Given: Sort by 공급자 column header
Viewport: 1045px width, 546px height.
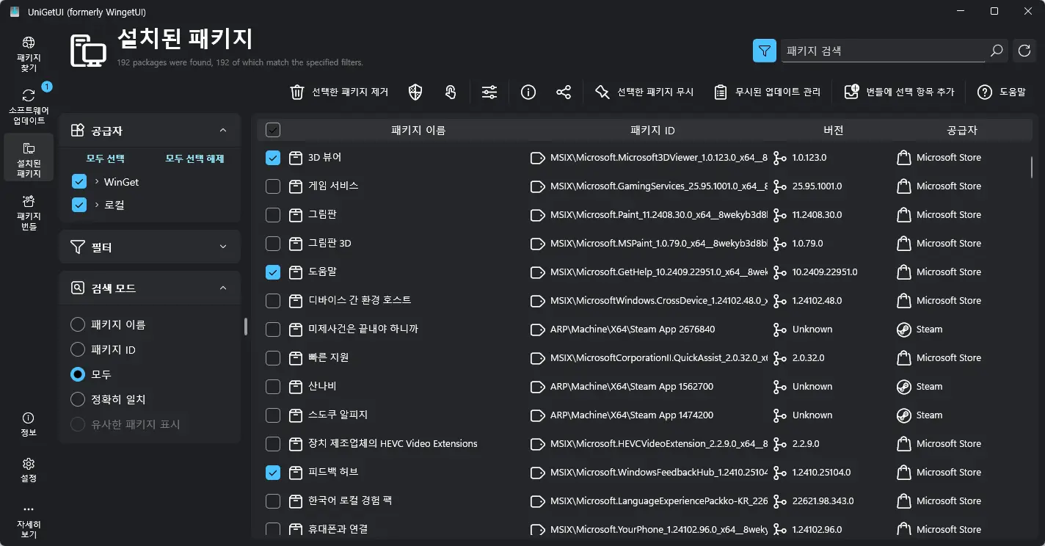Looking at the screenshot, I should (961, 130).
